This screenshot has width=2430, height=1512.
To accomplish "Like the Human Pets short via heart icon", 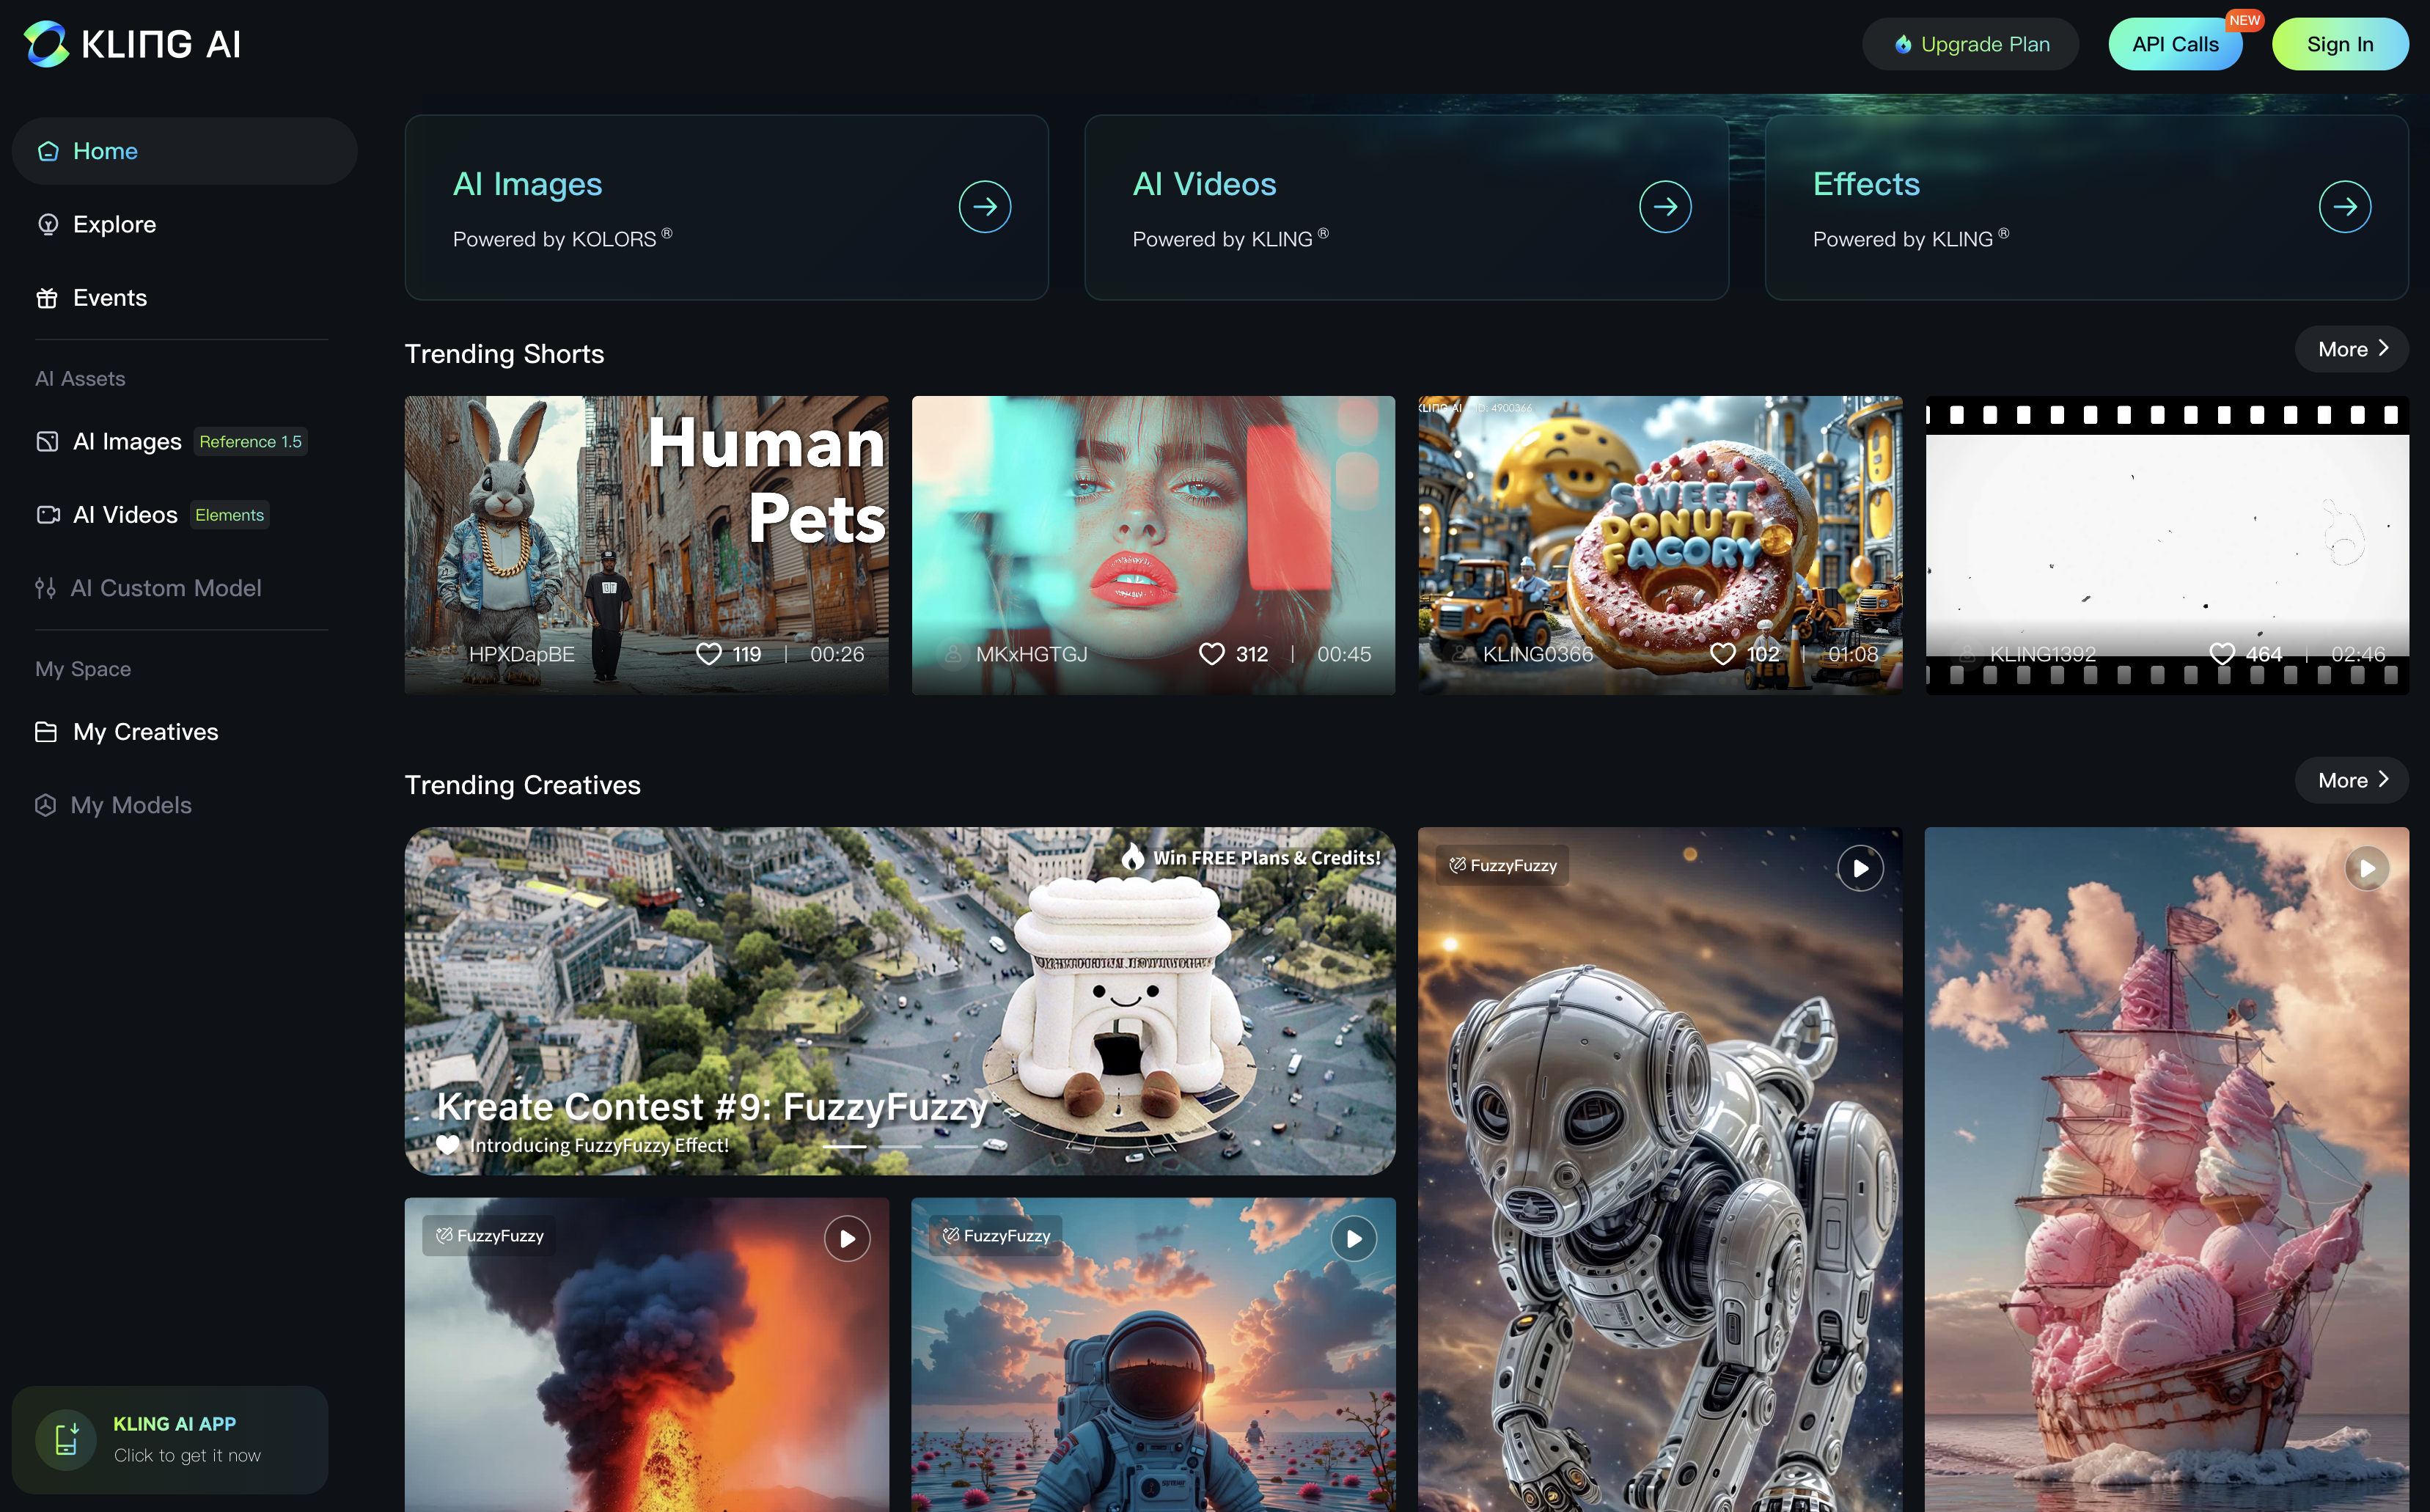I will pyautogui.click(x=708, y=654).
